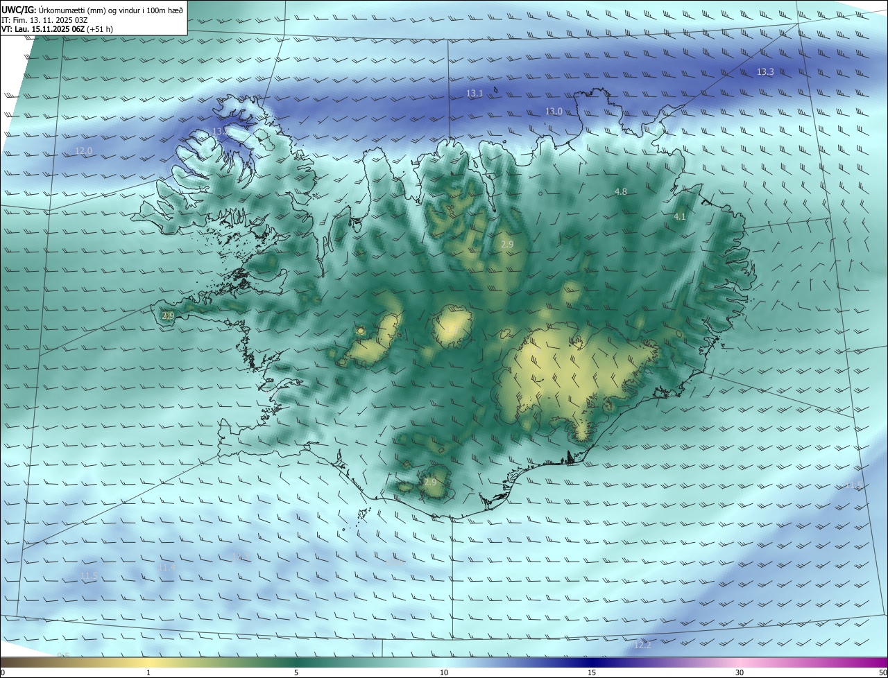
Task: Click the 4.8 value in northeast Iceland
Action: coord(621,192)
